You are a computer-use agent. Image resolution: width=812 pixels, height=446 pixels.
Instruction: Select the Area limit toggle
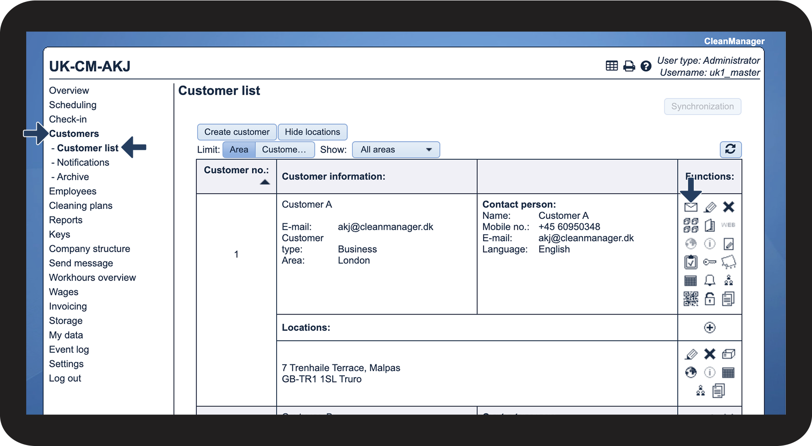pyautogui.click(x=239, y=150)
